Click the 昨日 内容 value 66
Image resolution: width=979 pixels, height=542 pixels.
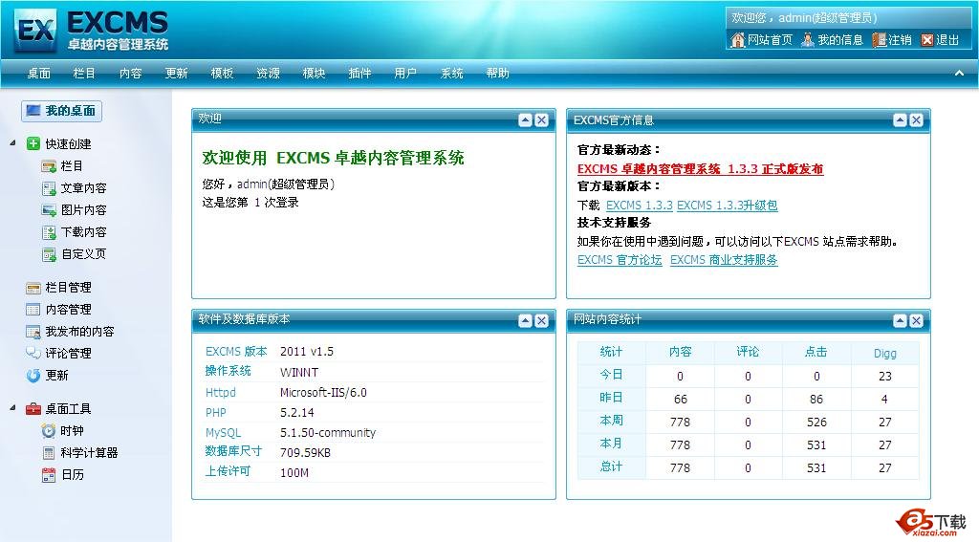point(681,399)
